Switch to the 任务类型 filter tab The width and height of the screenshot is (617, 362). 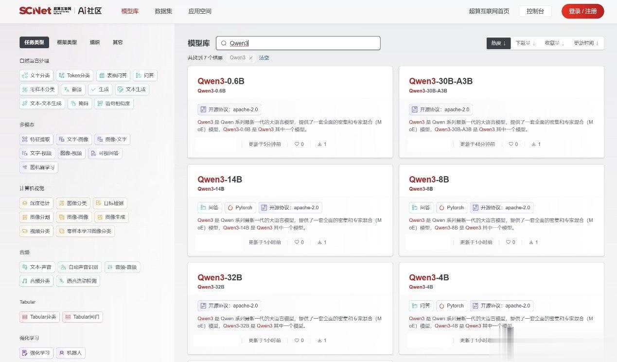point(34,42)
